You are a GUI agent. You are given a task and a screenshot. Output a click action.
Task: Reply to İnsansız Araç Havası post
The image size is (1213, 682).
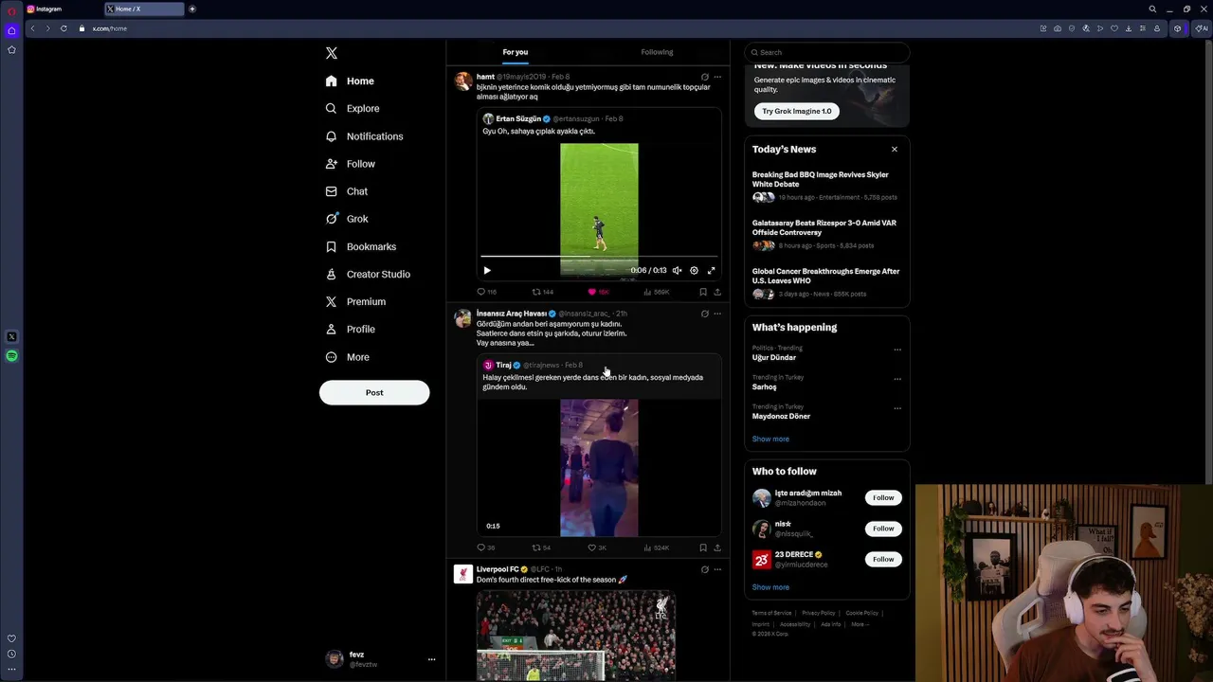pos(486,547)
